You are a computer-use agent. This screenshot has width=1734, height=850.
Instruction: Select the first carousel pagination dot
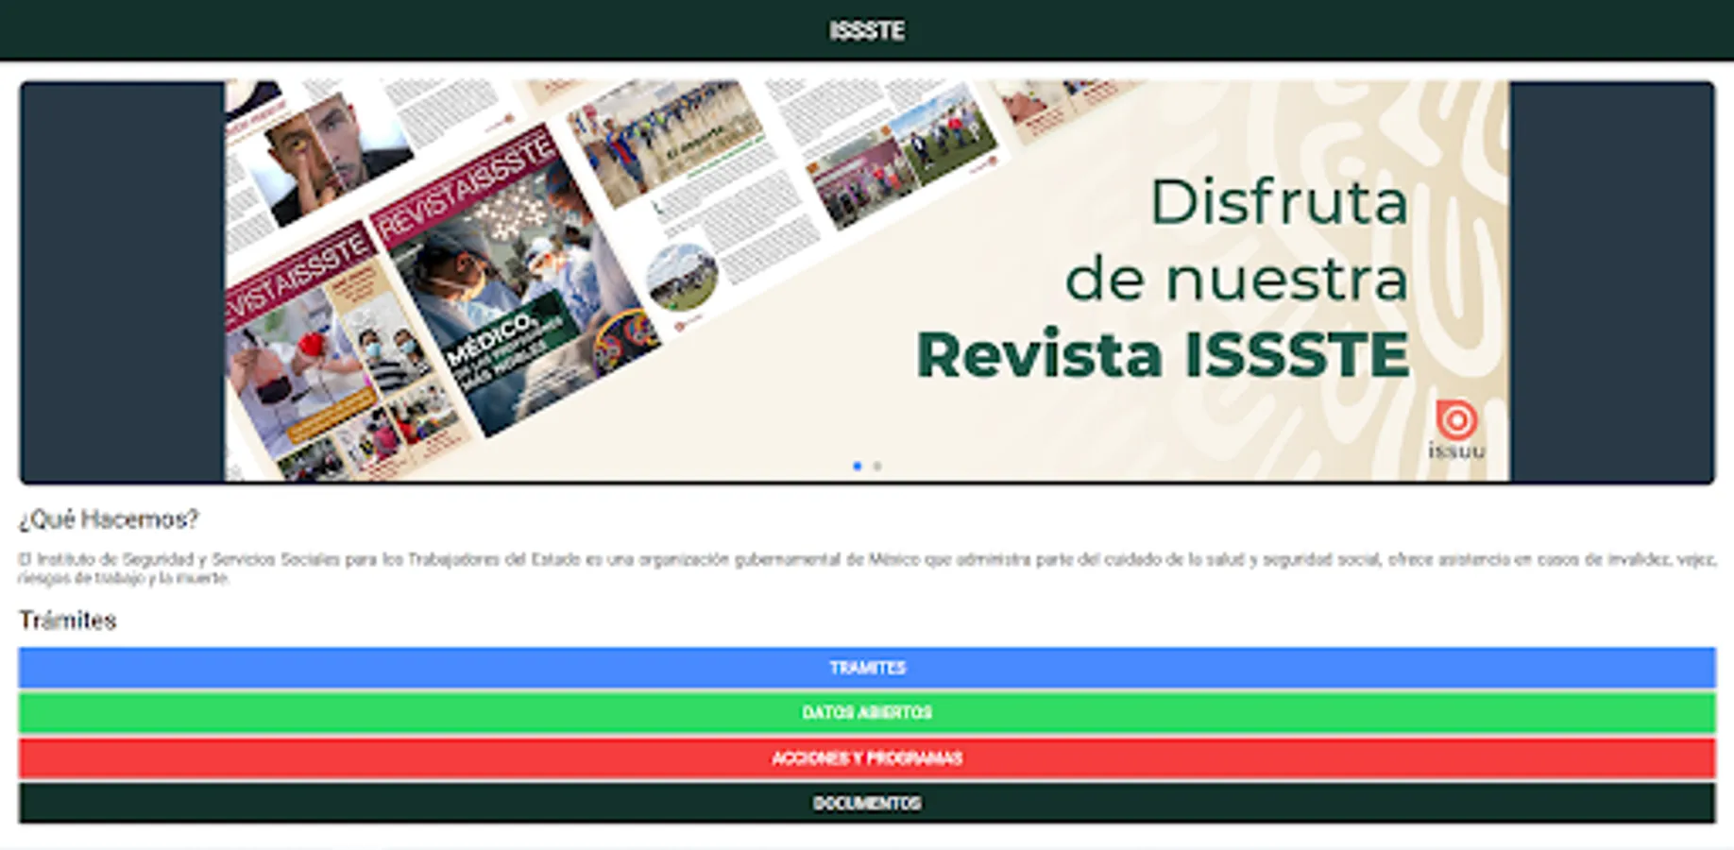[857, 466]
